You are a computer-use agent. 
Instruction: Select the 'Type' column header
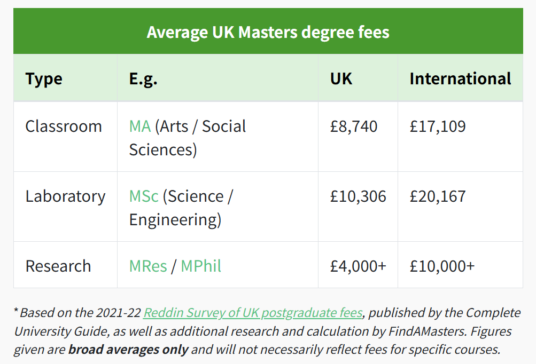point(44,79)
